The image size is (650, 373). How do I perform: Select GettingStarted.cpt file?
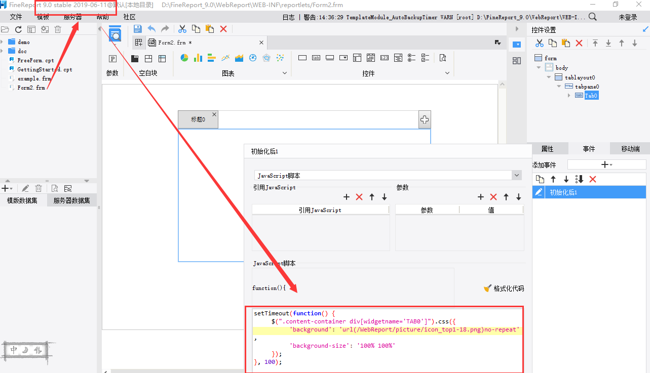(x=45, y=69)
